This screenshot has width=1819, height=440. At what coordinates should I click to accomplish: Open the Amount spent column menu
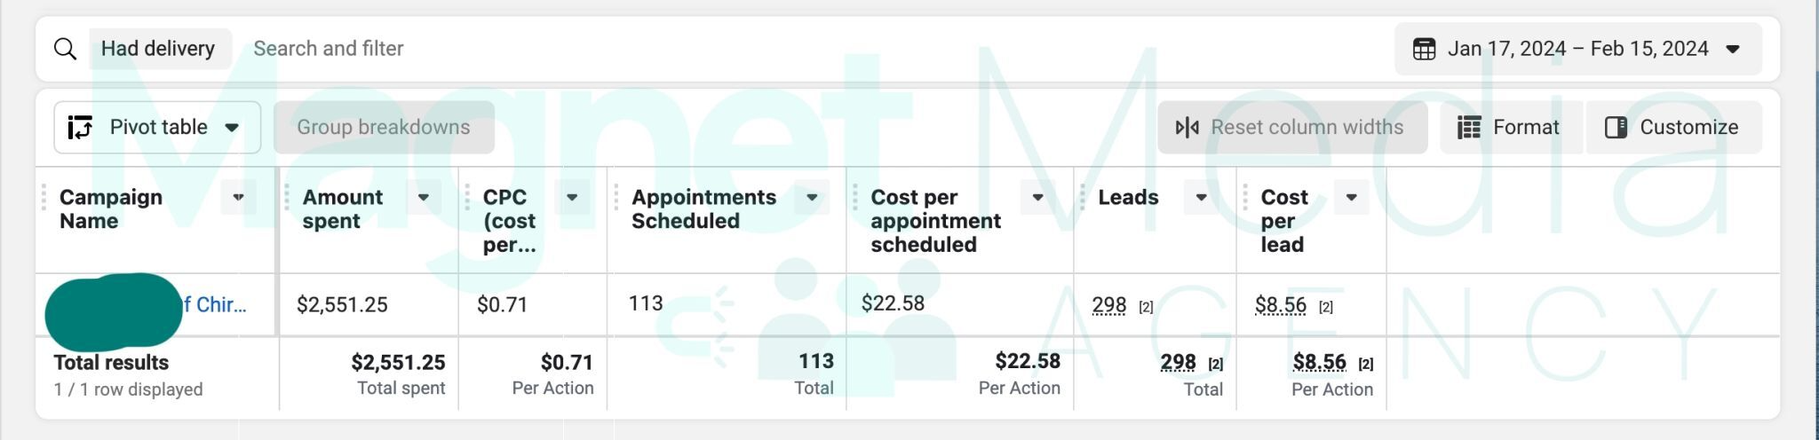click(424, 197)
